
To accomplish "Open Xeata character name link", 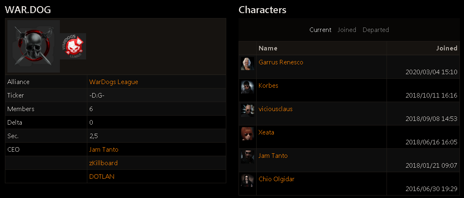I will (266, 132).
